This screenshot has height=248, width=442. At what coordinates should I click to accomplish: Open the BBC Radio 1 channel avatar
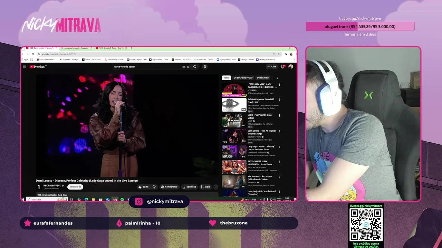[39, 187]
